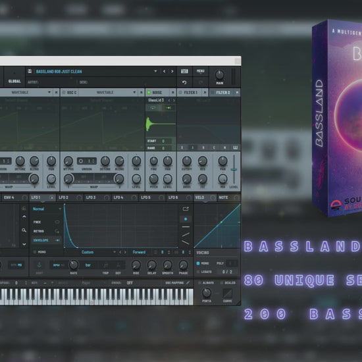The width and height of the screenshot is (362, 362).
Task: Click the NOTE modulation tab
Action: click(x=228, y=197)
